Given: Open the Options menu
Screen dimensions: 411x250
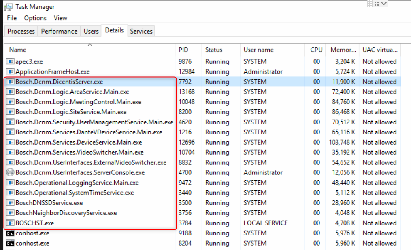Looking at the screenshot, I should [x=35, y=18].
